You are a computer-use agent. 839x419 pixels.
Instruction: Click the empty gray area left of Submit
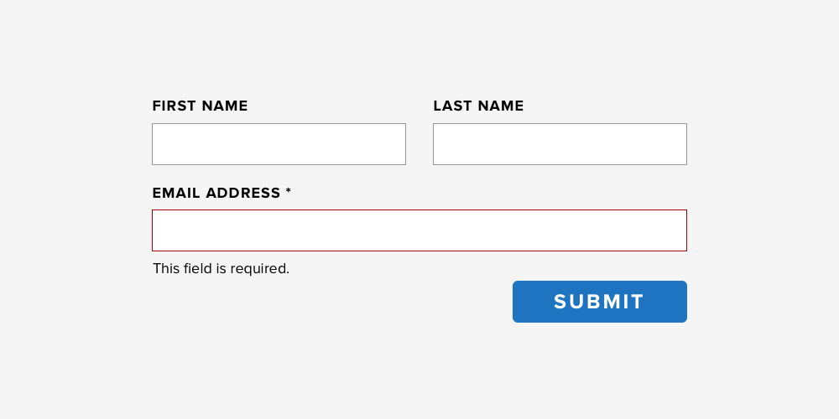point(331,302)
